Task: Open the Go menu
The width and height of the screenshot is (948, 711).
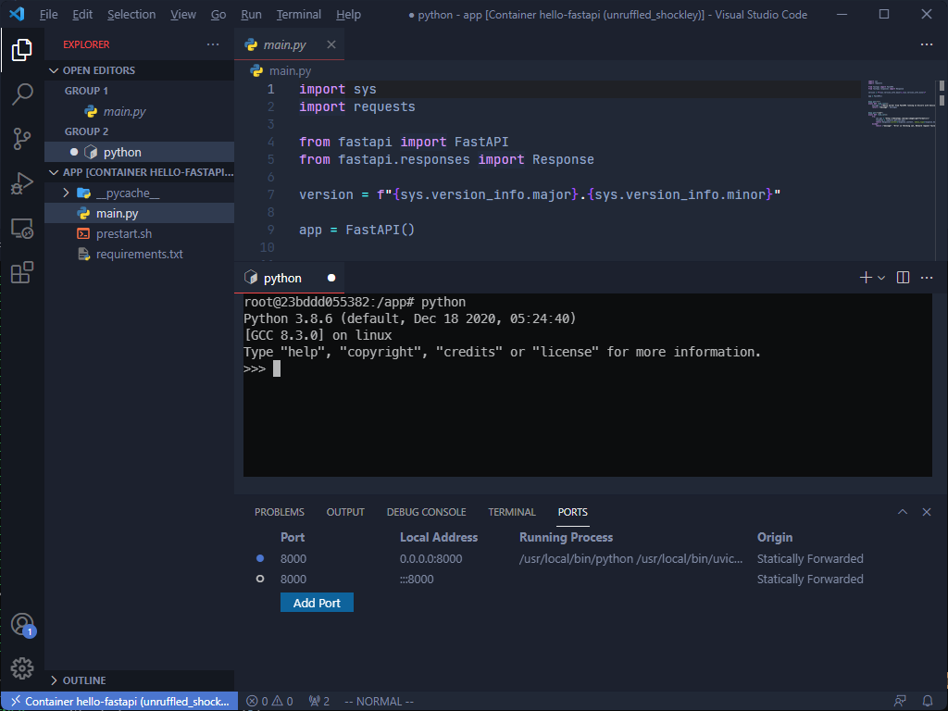Action: pos(218,15)
